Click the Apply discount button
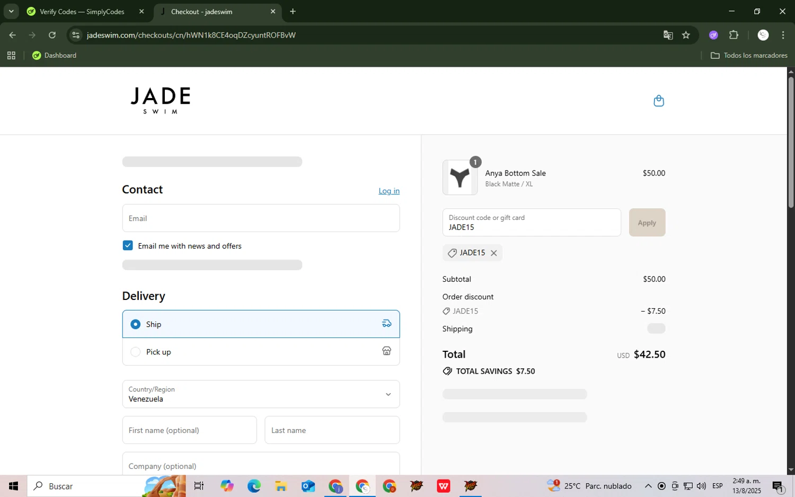The height and width of the screenshot is (497, 795). point(647,223)
